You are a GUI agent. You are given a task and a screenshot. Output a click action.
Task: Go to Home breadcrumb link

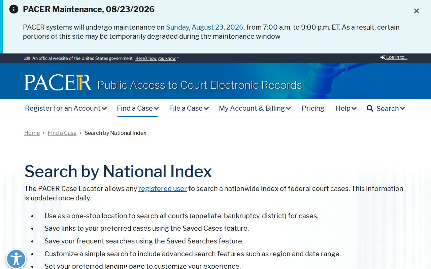[x=32, y=133]
